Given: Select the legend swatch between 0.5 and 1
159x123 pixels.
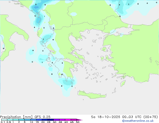Looking at the screenshot, I should tap(10, 120).
